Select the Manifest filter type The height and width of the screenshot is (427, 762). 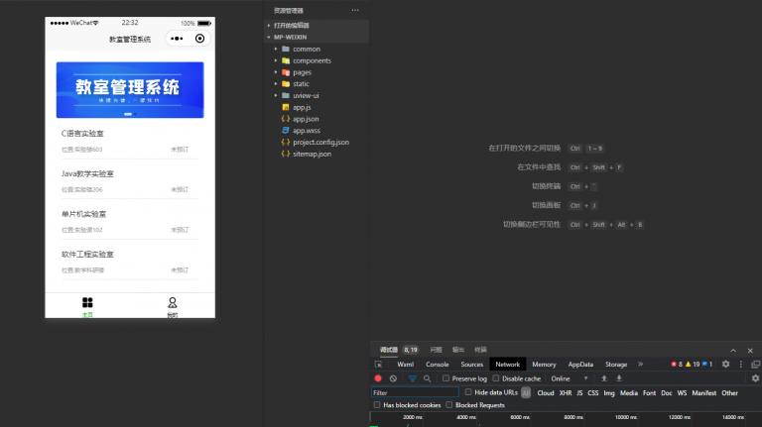click(703, 393)
